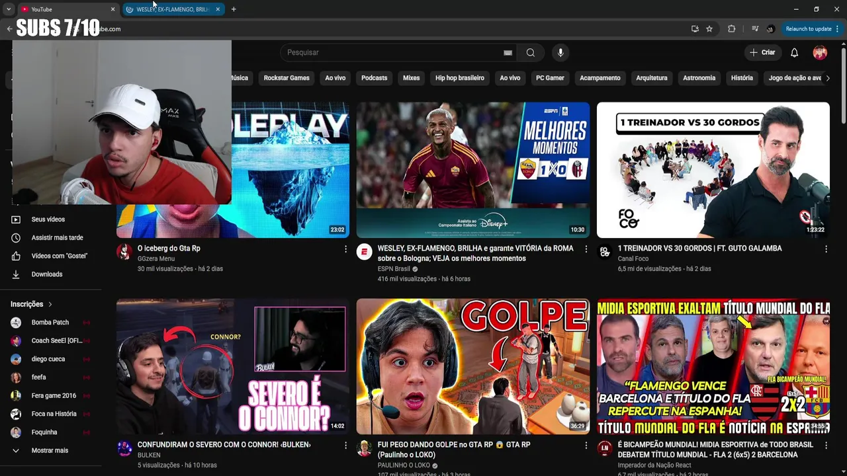Screen dimensions: 847x476
Task: Close the WESLEY, EX-FLAMENGO tab
Action: coord(218,9)
